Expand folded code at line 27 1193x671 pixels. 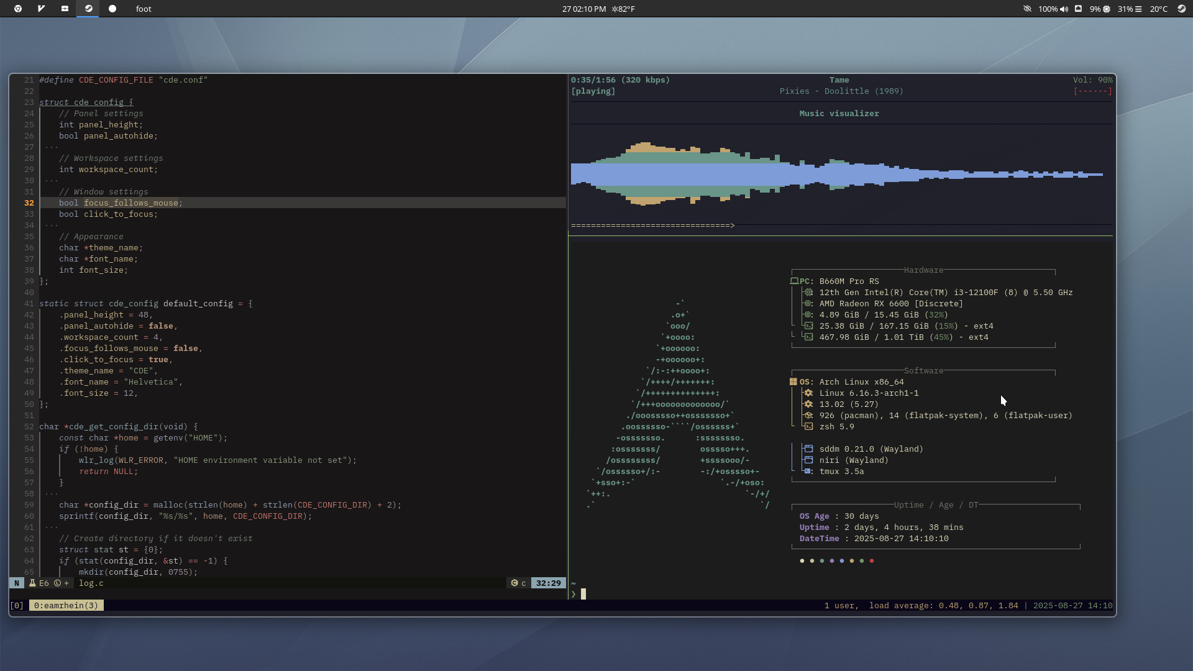coord(51,147)
